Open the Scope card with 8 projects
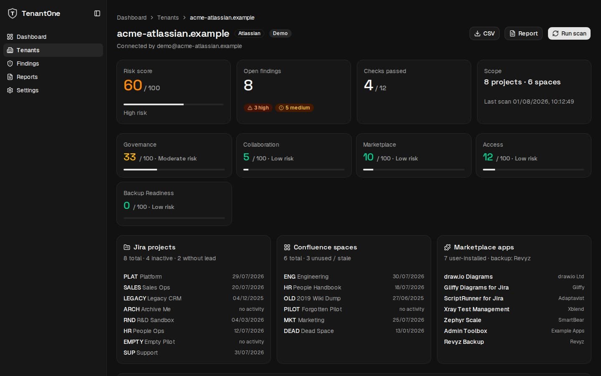 (534, 92)
